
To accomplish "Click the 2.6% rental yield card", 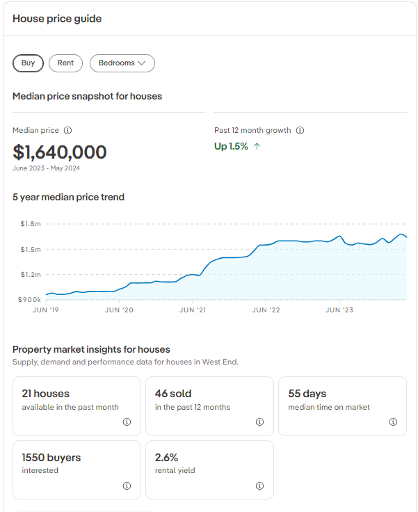I will tap(209, 469).
